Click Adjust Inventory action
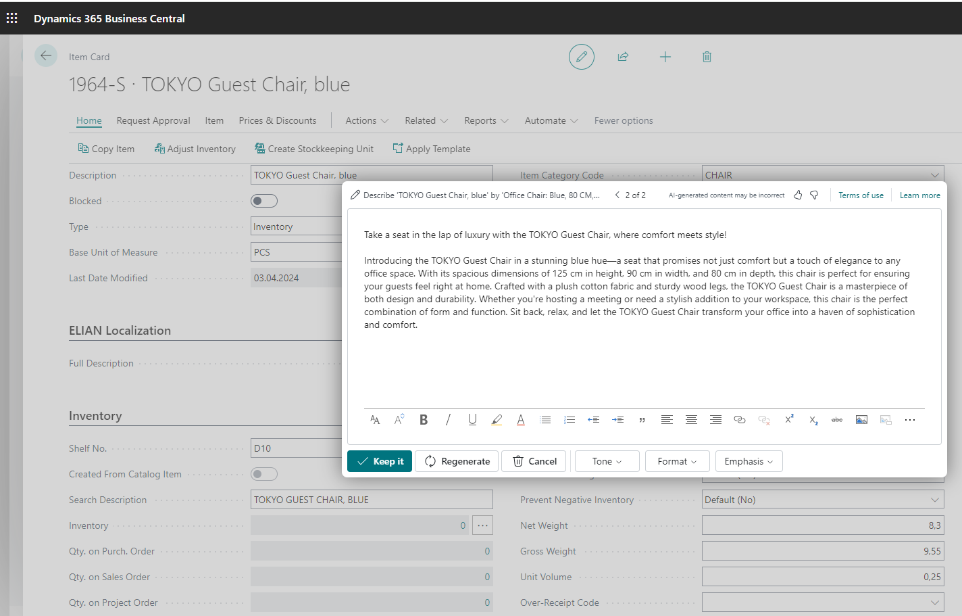Viewport: 962px width, 616px height. [x=195, y=149]
